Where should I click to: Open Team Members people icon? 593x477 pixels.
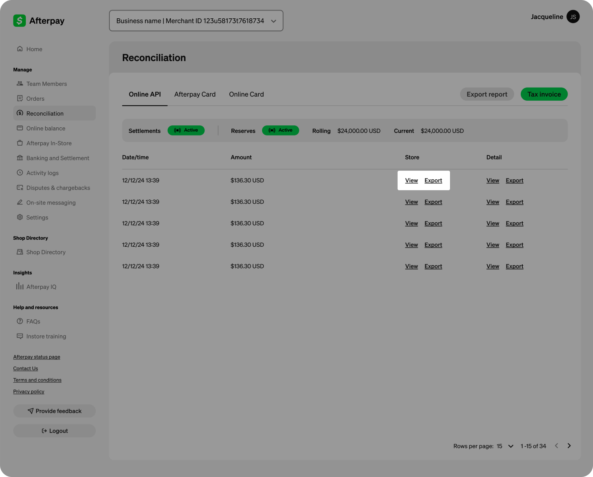(20, 83)
